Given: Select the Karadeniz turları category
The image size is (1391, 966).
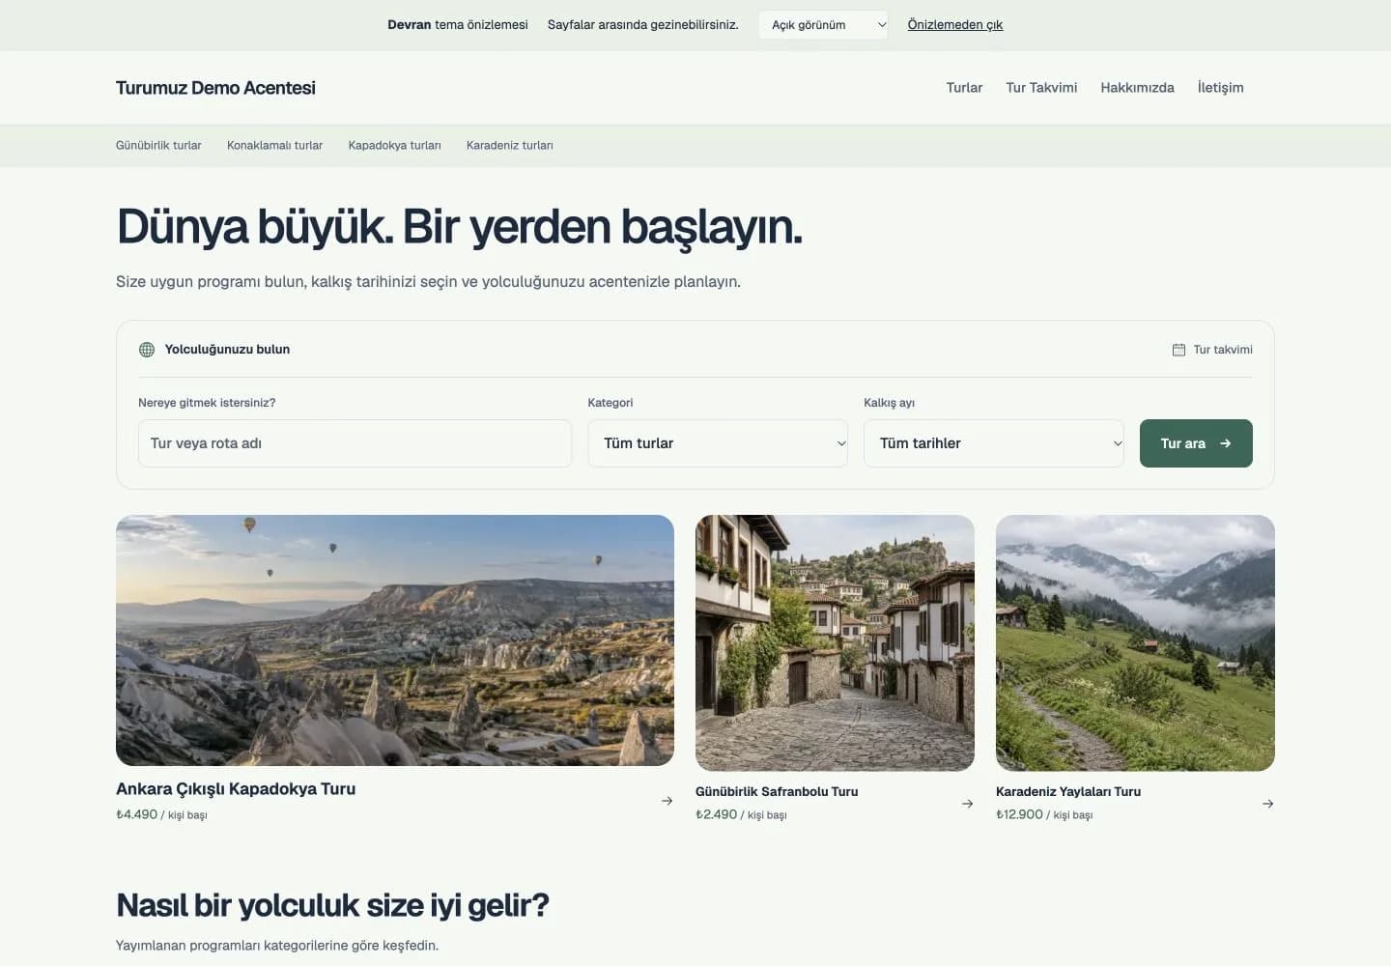Looking at the screenshot, I should click(509, 145).
